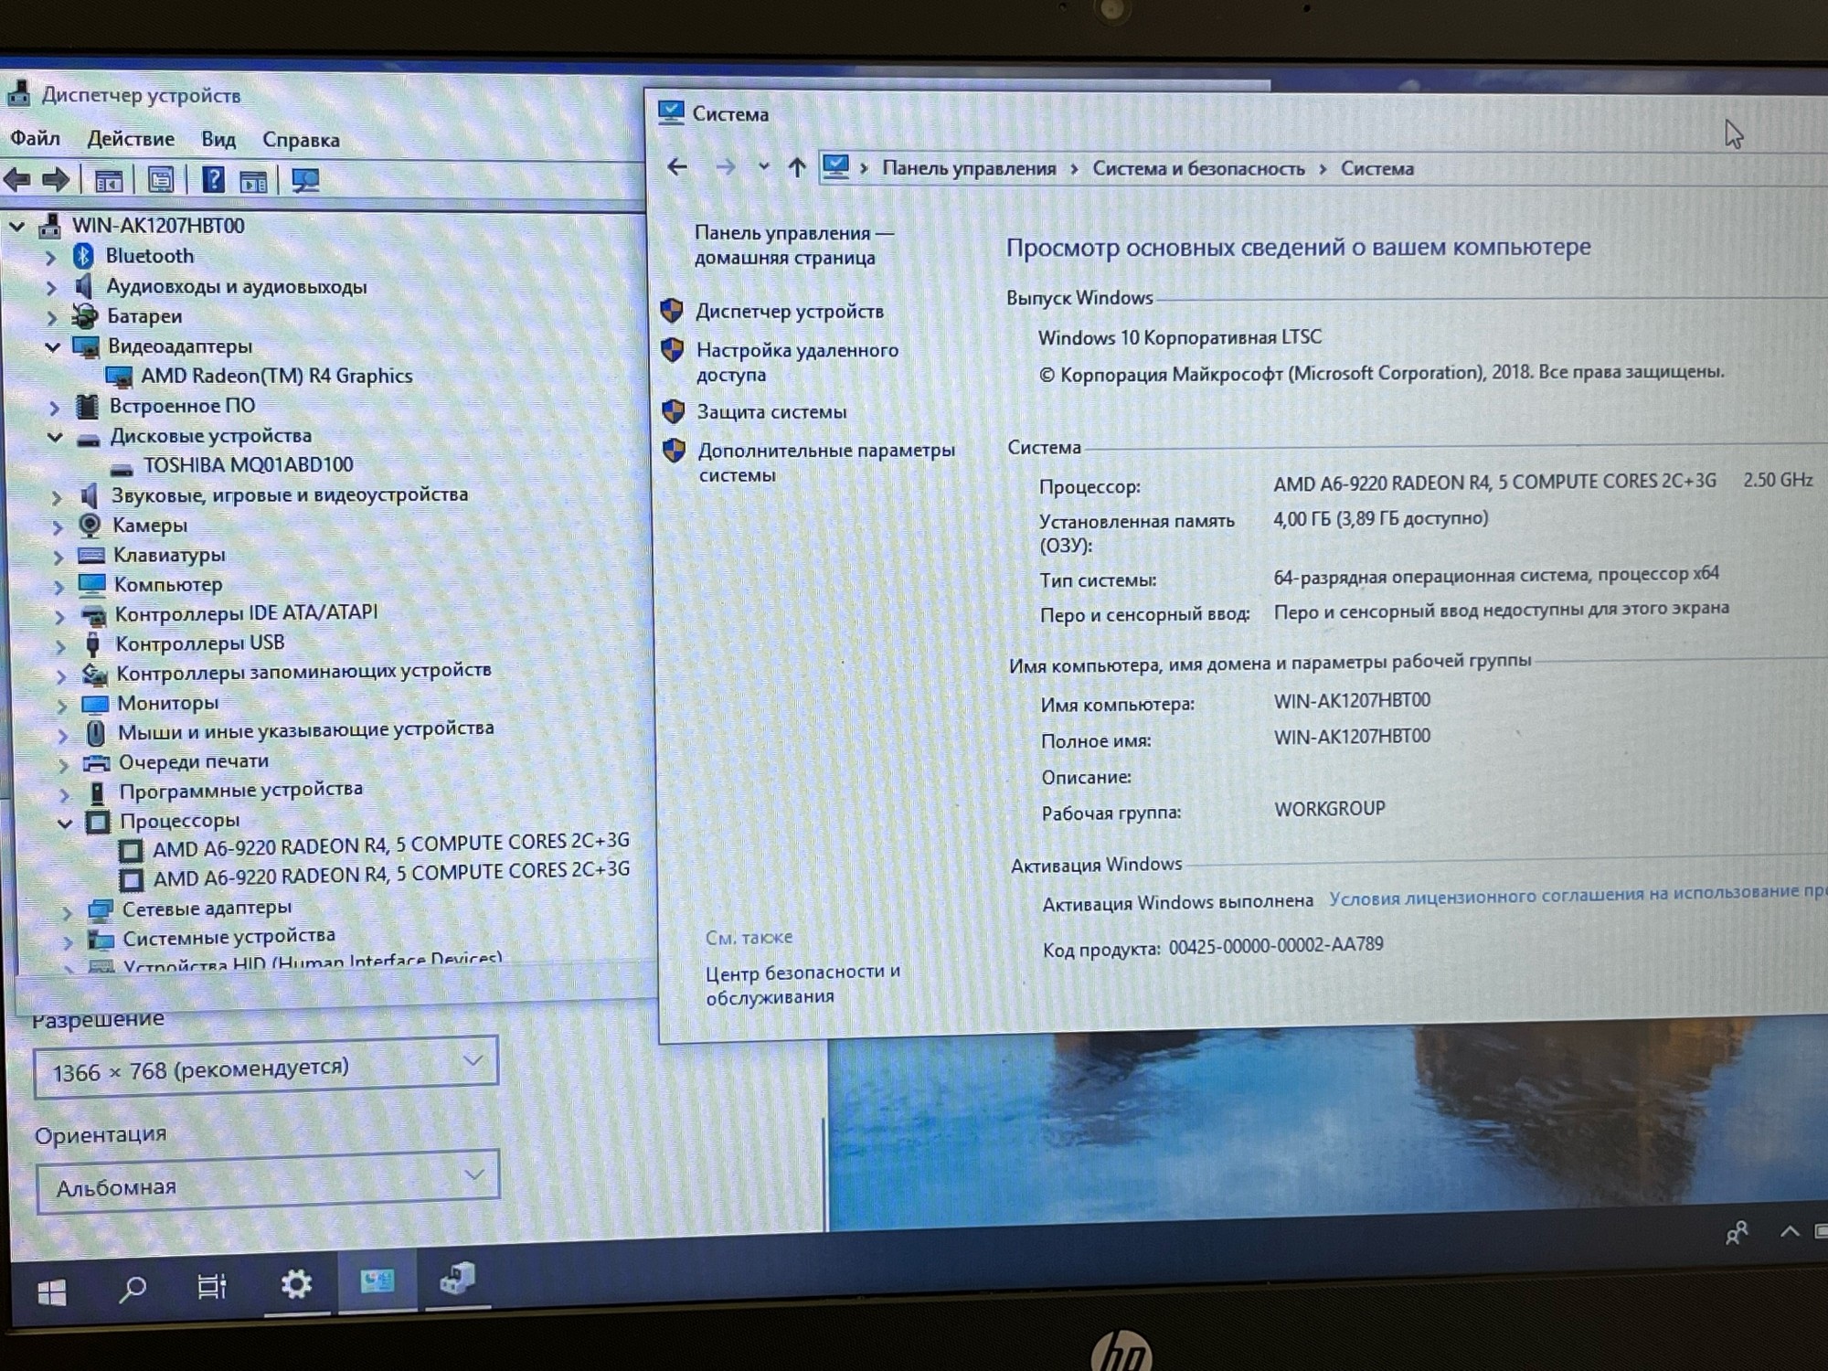Viewport: 1828px width, 1371px height.
Task: Open Дополнительные параметры системы link
Action: pos(826,462)
